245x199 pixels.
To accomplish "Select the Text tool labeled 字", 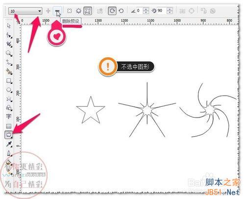I will click(9, 117).
